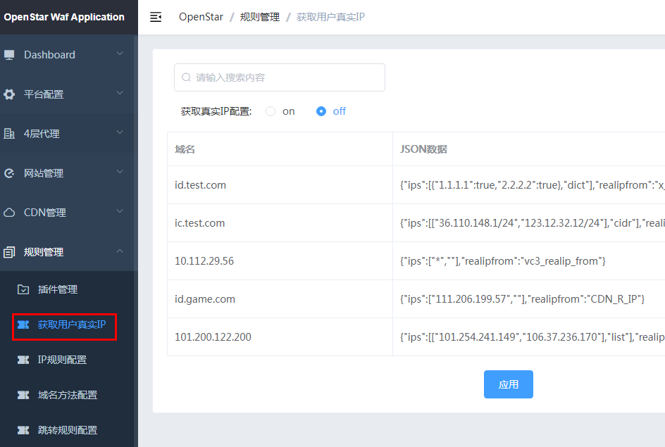The image size is (665, 447).
Task: Go to 插件管理 submenu item
Action: (67, 289)
